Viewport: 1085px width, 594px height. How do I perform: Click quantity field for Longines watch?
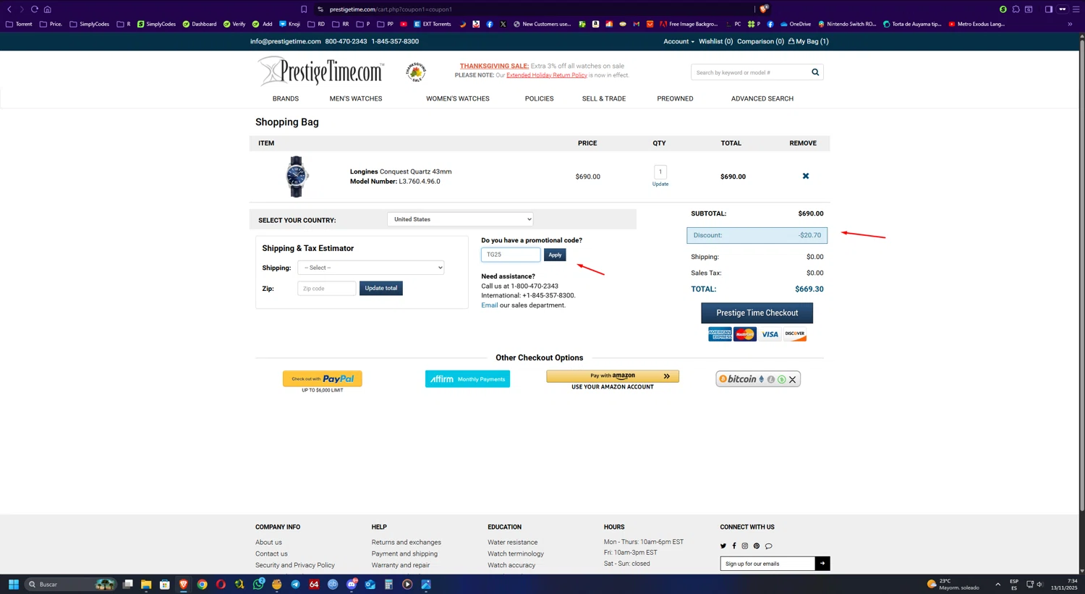pyautogui.click(x=660, y=171)
